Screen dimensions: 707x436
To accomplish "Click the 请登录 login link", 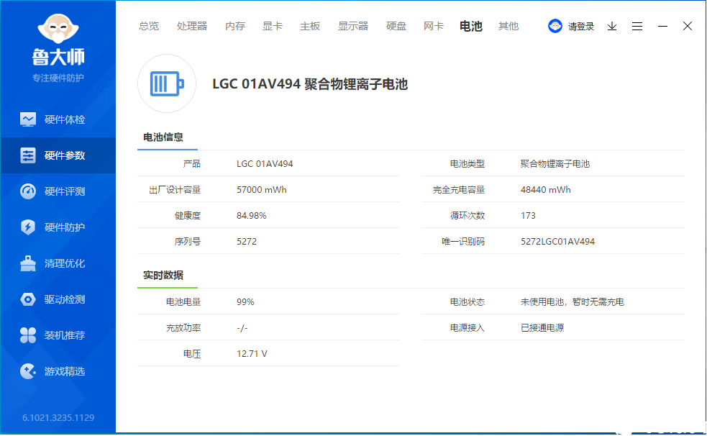I will (580, 27).
